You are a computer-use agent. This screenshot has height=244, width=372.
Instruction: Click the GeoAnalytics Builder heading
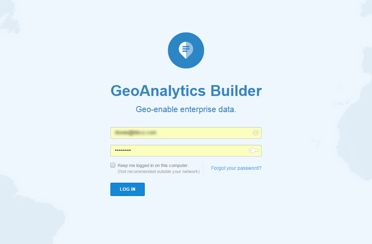pos(186,91)
